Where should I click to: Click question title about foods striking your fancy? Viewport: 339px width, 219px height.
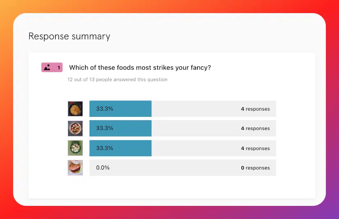point(140,68)
